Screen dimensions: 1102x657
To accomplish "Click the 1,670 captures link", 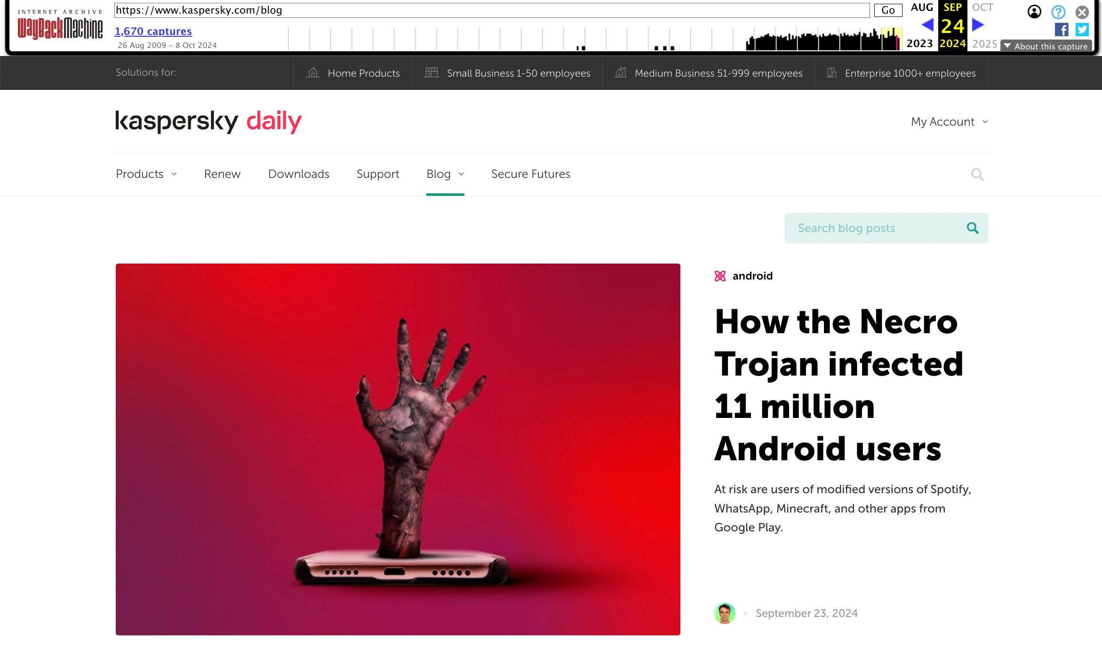I will (153, 31).
